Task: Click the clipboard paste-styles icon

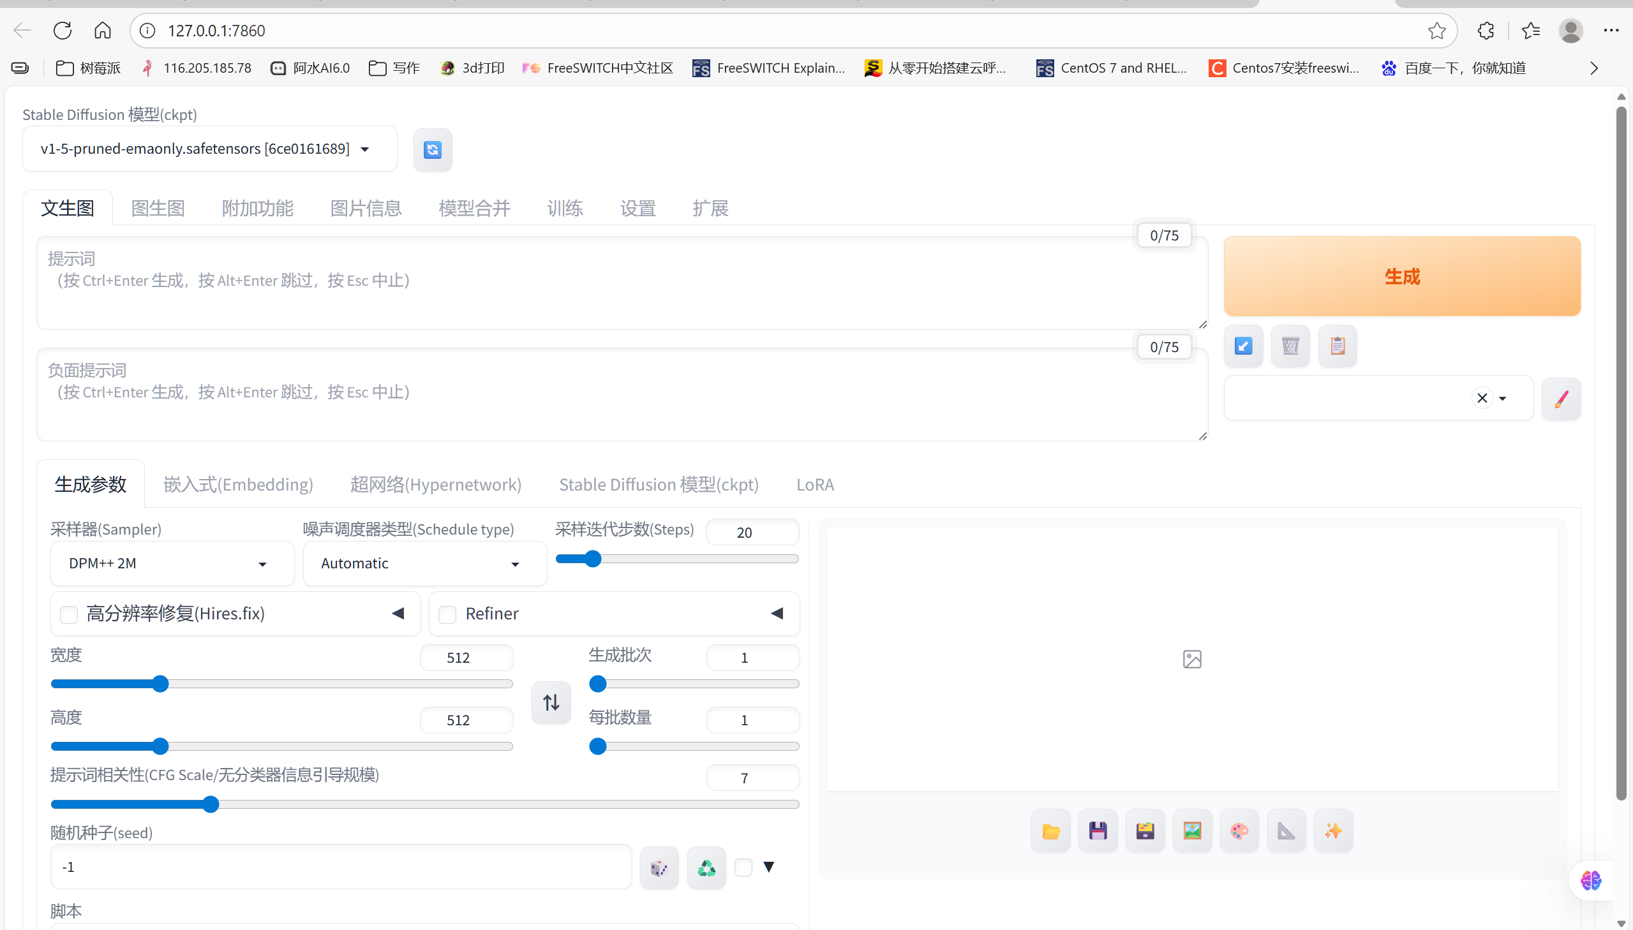Action: [x=1337, y=346]
